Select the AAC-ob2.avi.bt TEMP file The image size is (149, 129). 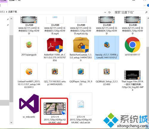point(81,104)
